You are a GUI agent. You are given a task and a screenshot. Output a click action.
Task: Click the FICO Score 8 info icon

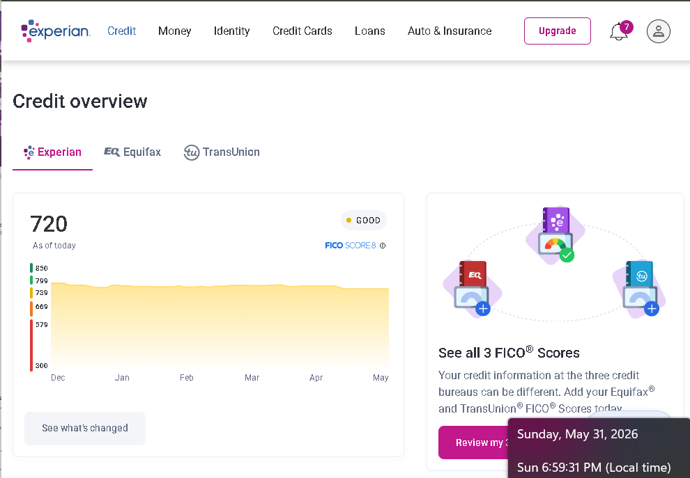(383, 246)
